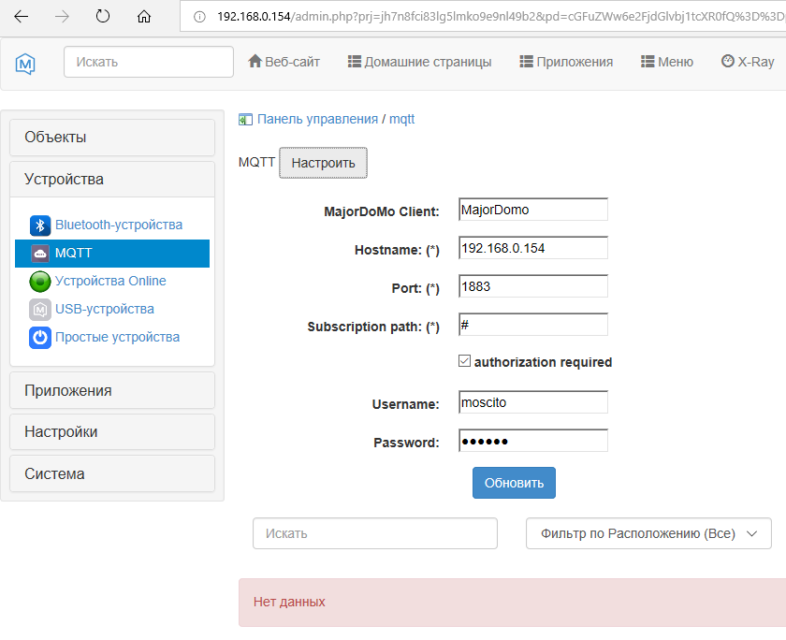Click the control panel breadcrumb icon
Viewport: 786px width, 640px height.
coord(246,120)
